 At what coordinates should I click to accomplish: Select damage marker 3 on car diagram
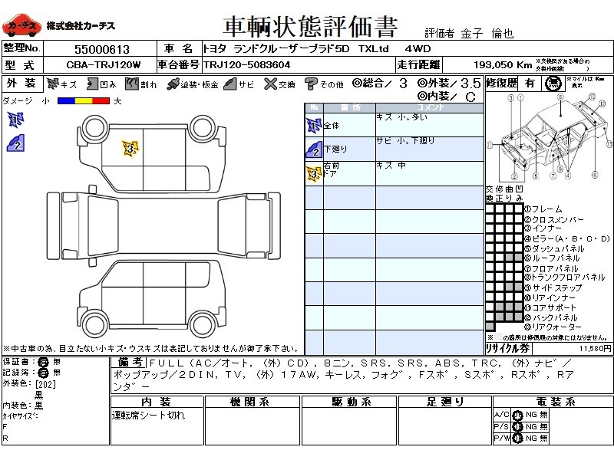pos(130,148)
